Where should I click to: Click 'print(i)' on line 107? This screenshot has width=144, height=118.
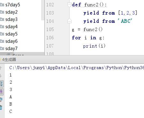pos(94,46)
